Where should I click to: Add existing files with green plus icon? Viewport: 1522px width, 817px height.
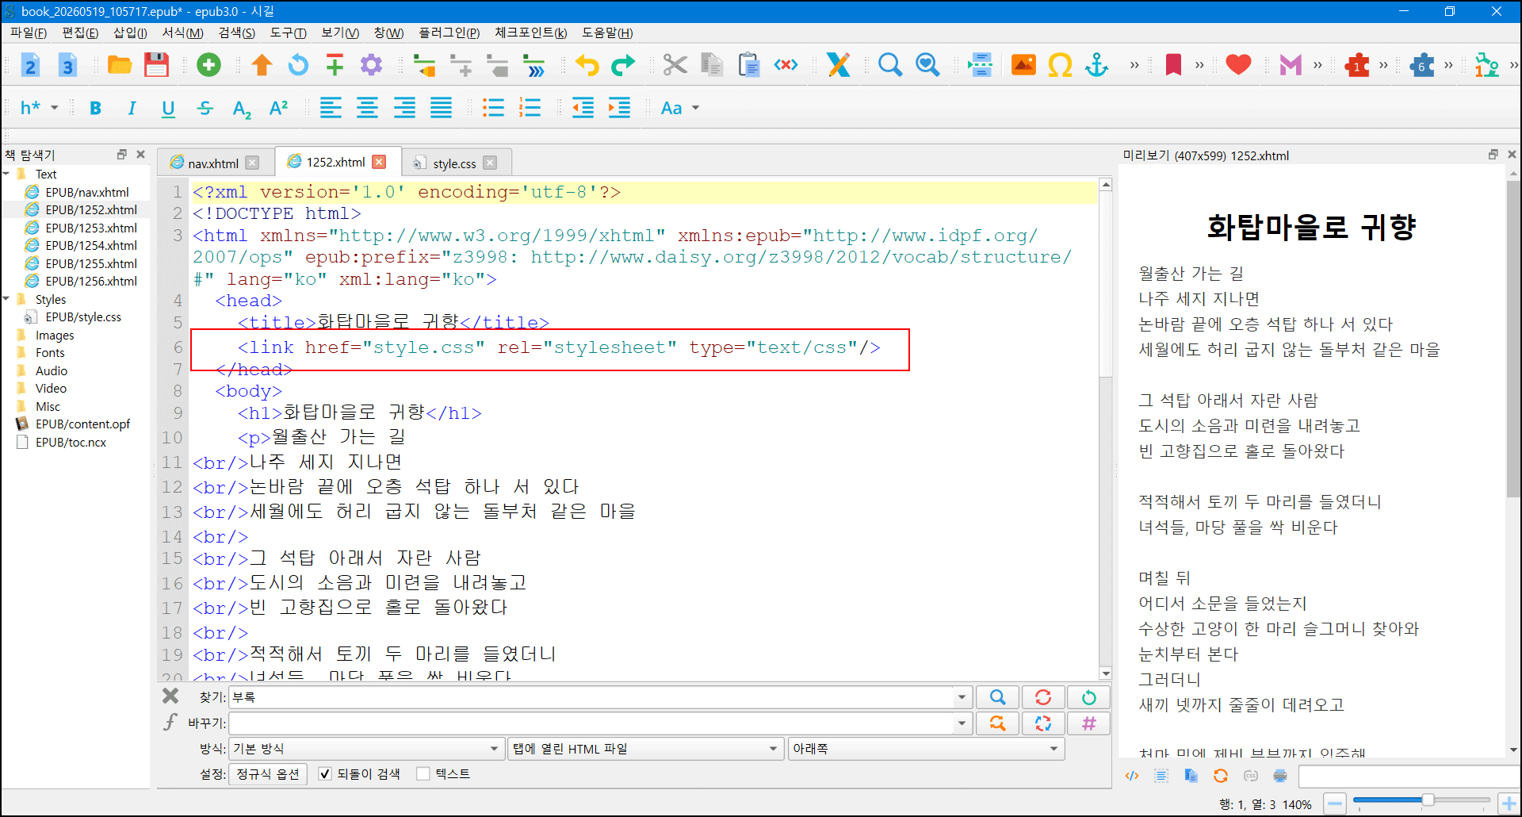[208, 65]
